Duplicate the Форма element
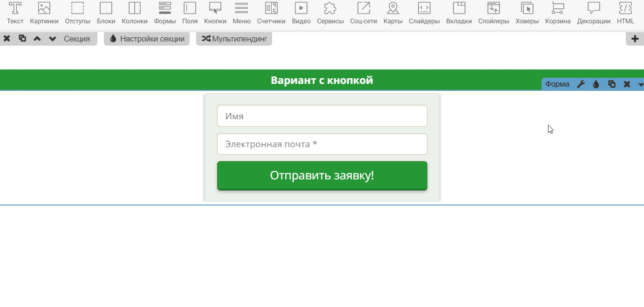 tap(612, 84)
